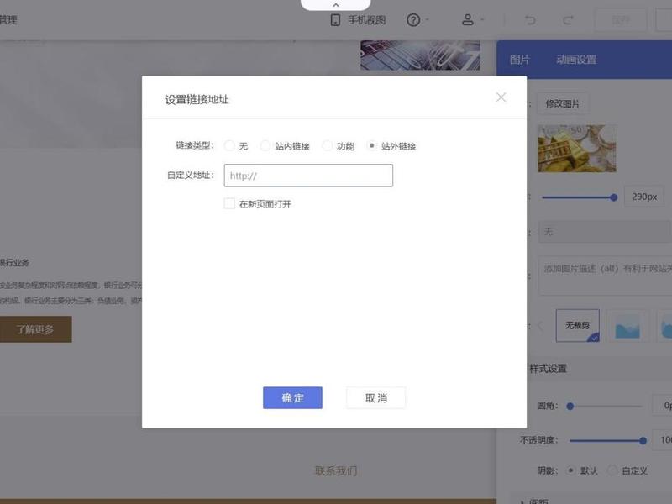Confirm with the 确定 button

coord(292,397)
